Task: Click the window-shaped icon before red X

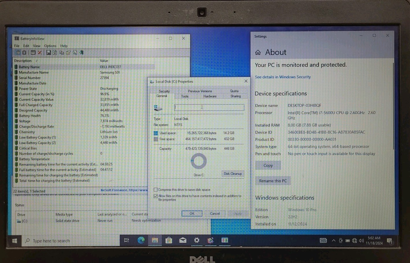Action: (x=33, y=53)
